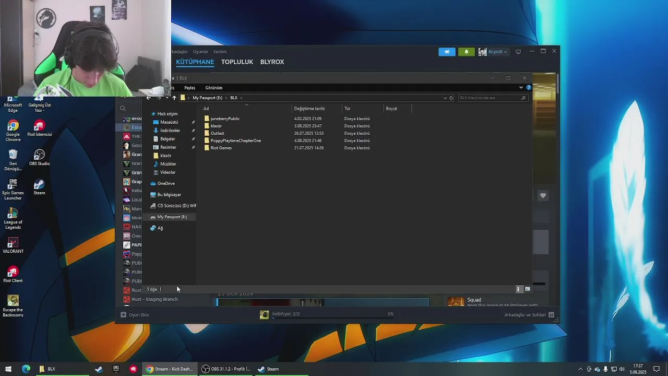The image size is (668, 376).
Task: Open the KÜTÜPHANE tab in Steam
Action: 195,62
